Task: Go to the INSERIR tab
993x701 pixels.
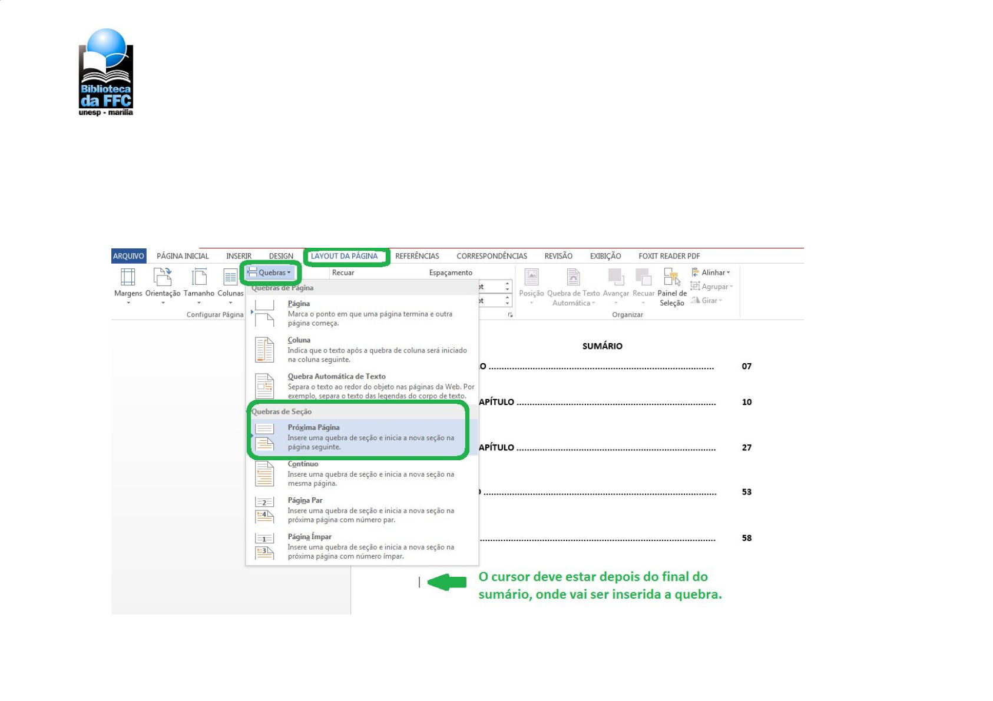Action: point(239,256)
